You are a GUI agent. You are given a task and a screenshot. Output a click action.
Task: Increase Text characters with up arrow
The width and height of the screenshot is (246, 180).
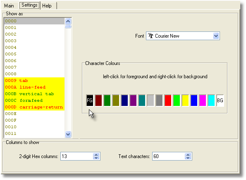(x=188, y=155)
